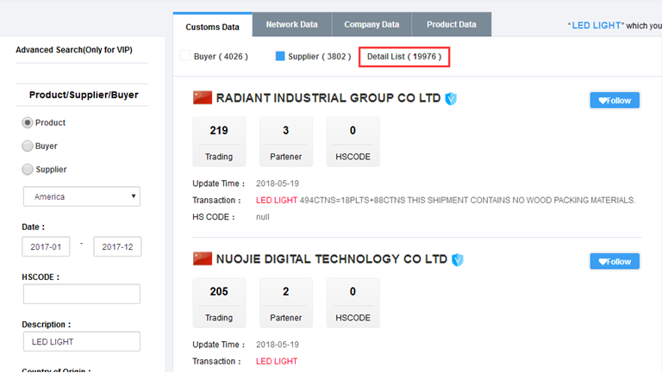
Task: Check the Buyer (4026) filter checkbox
Action: [184, 56]
